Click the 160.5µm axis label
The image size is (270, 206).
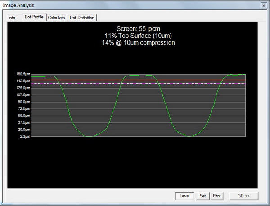[22, 74]
